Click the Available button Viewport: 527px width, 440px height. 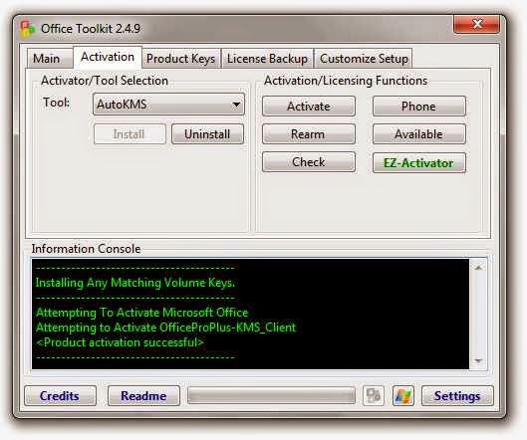click(x=419, y=134)
